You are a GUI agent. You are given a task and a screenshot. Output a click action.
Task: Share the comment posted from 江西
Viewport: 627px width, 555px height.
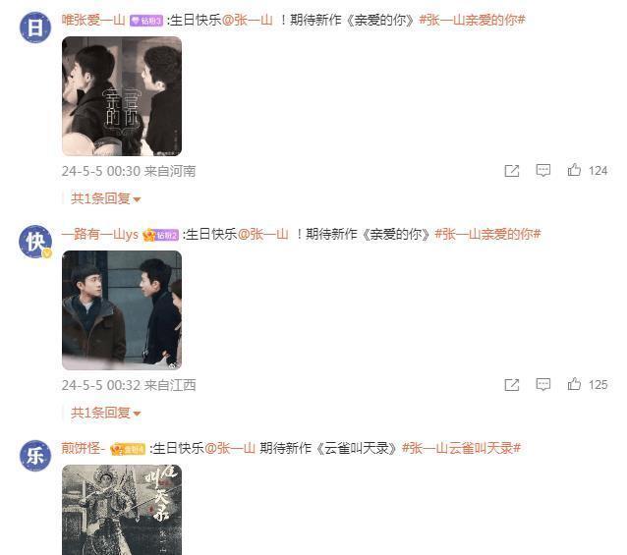(512, 385)
